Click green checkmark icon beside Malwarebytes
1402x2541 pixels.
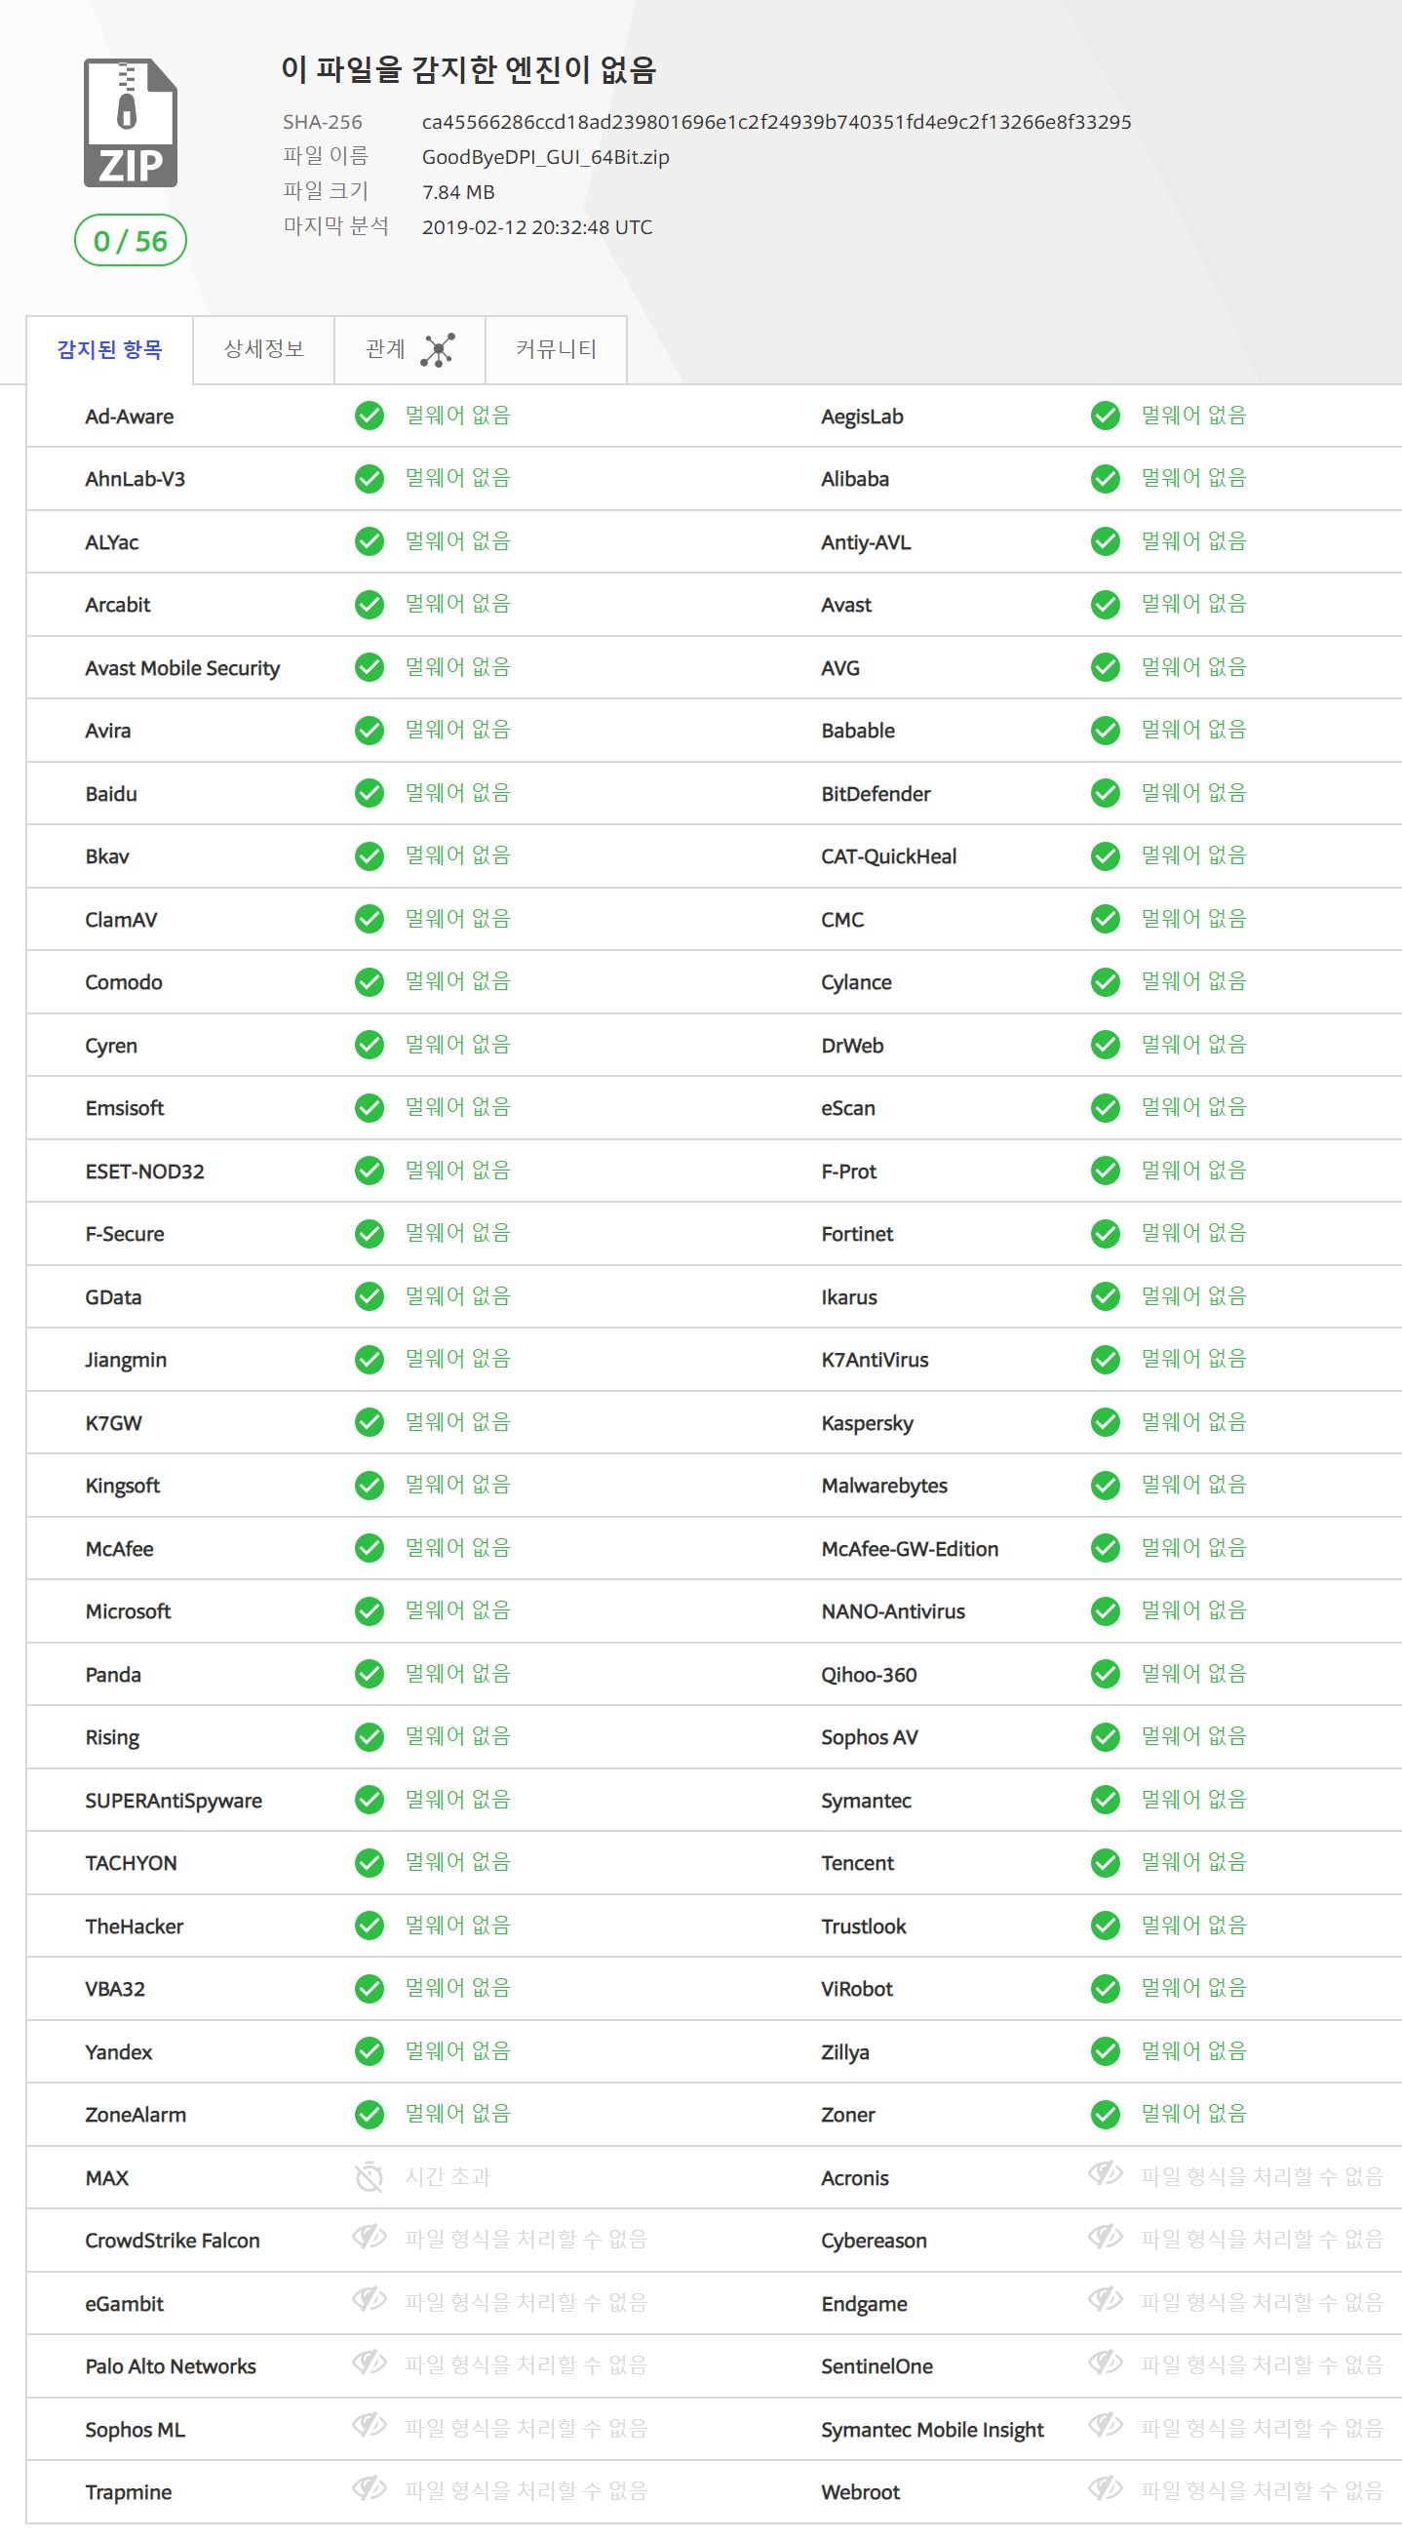pyautogui.click(x=1106, y=1486)
